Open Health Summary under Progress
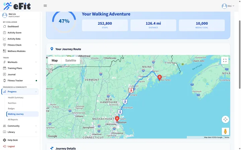This screenshot has height=150, width=241. click(16, 97)
